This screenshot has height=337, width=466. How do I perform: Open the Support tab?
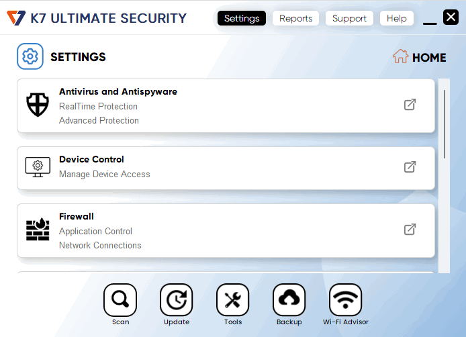point(349,18)
